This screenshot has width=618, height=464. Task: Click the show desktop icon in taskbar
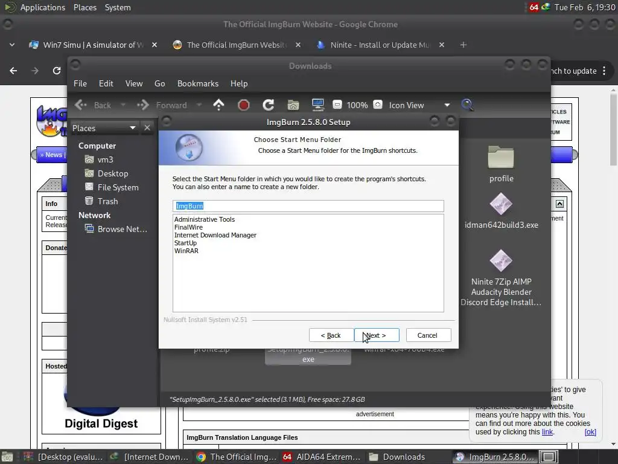click(7, 457)
